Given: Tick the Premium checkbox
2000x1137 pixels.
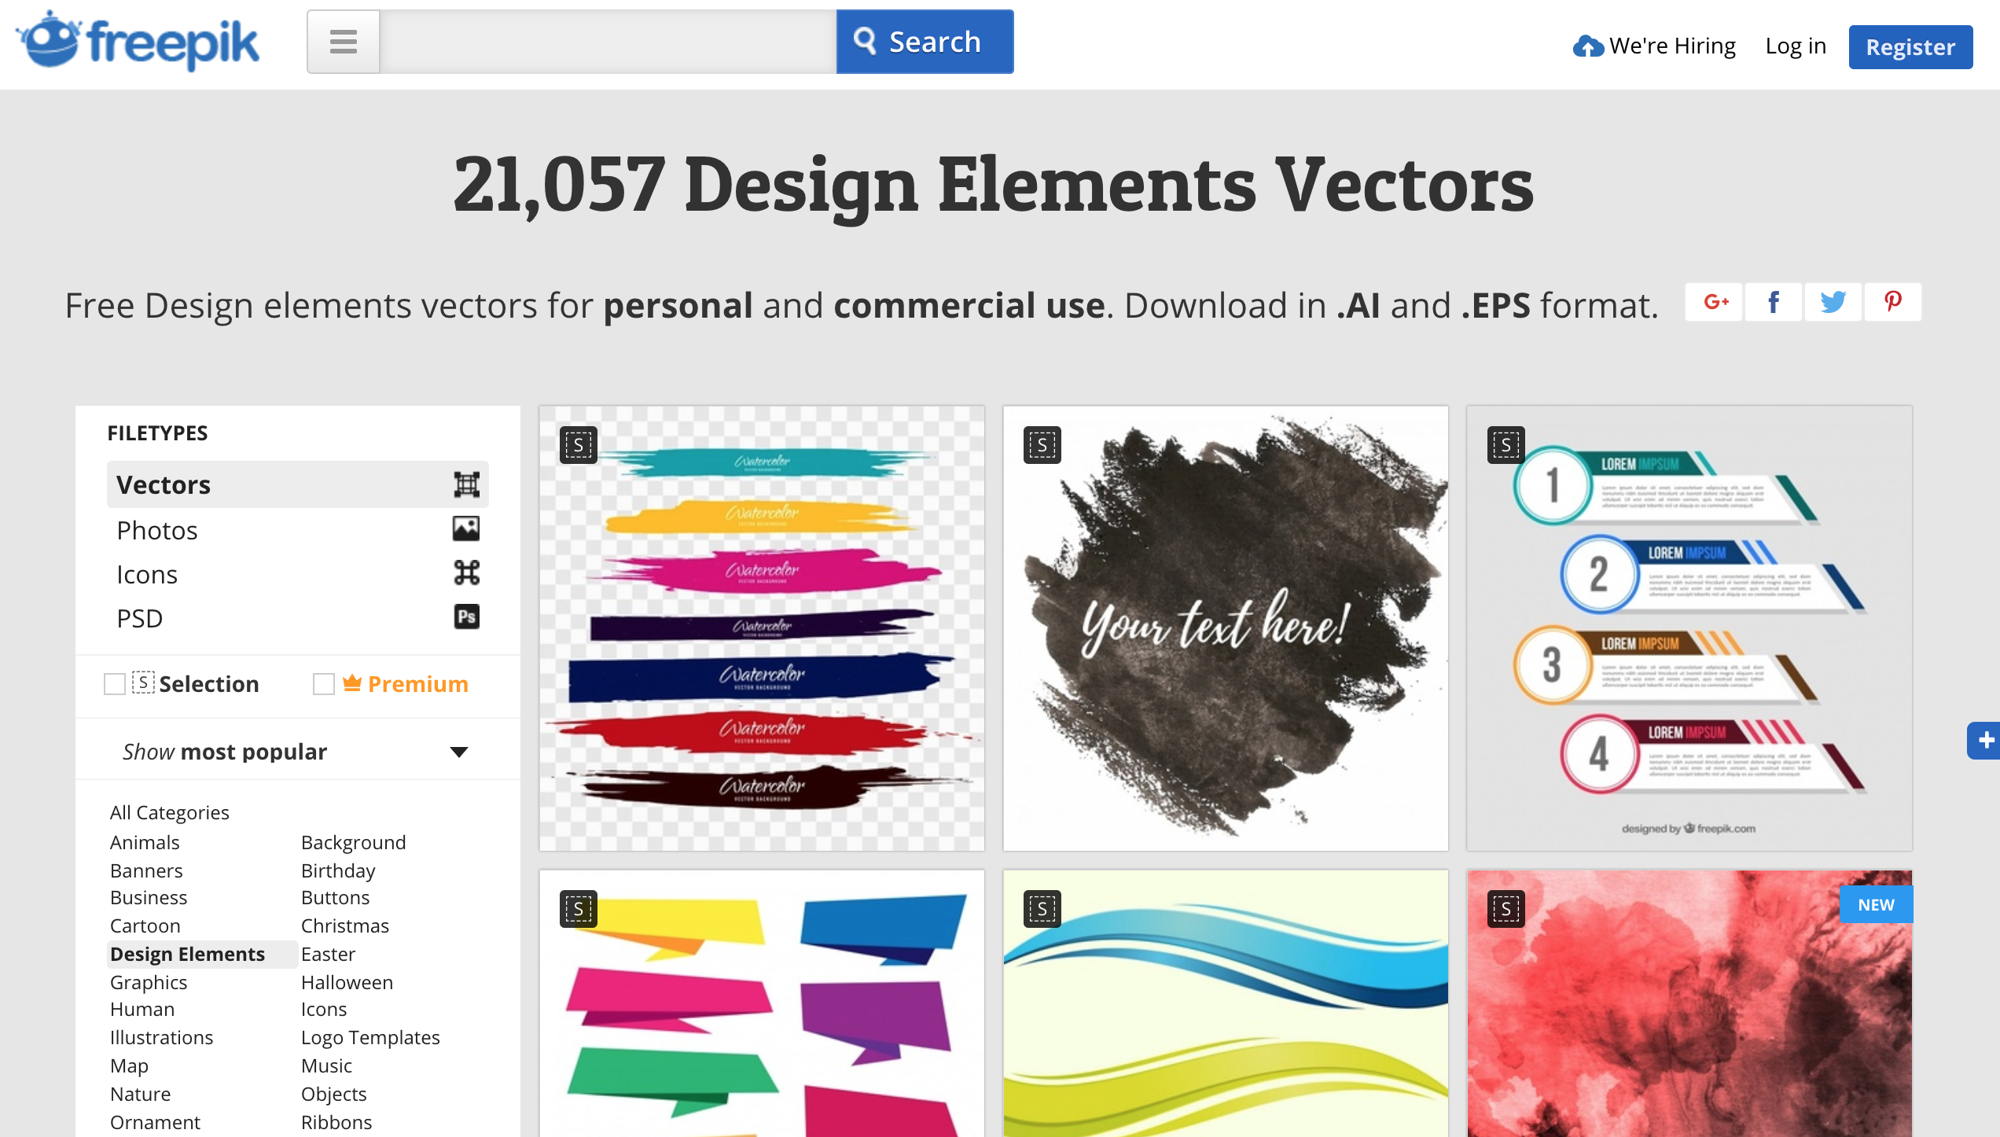Looking at the screenshot, I should click(x=323, y=684).
